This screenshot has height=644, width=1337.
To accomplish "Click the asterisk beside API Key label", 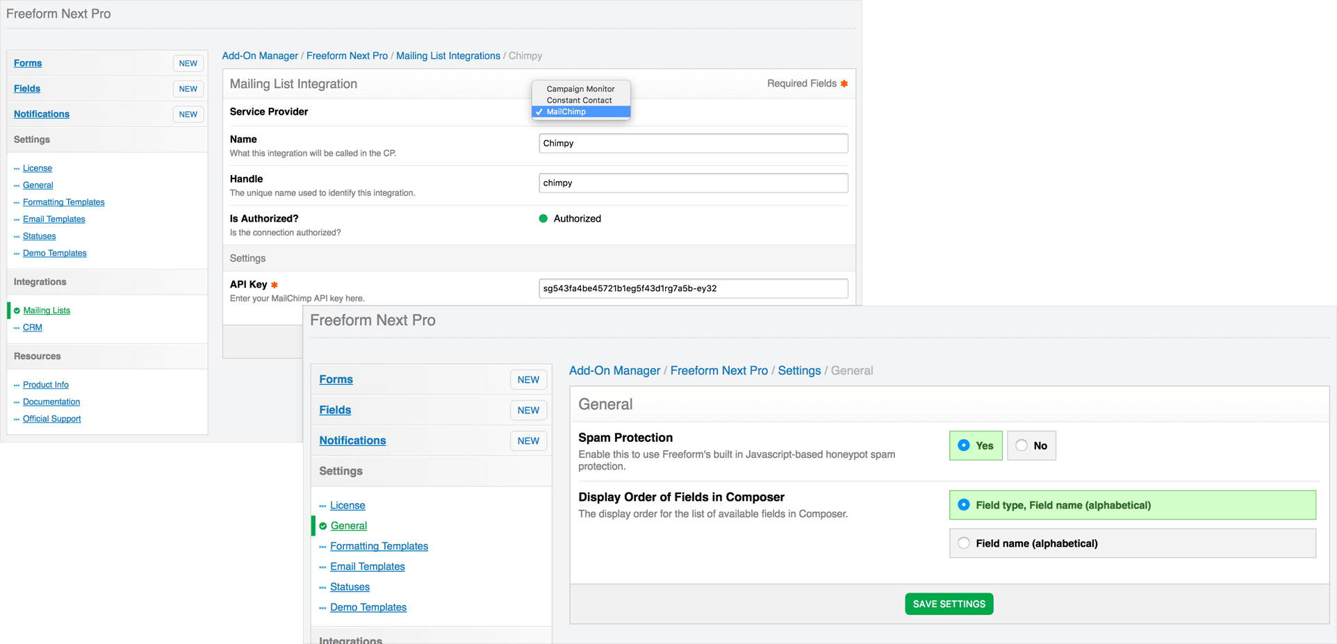I will (274, 285).
